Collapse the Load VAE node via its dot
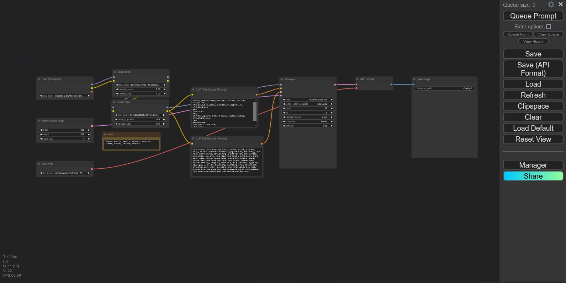The width and height of the screenshot is (566, 283). point(39,164)
